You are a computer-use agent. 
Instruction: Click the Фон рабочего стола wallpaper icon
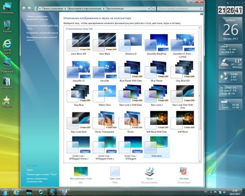click(81, 171)
